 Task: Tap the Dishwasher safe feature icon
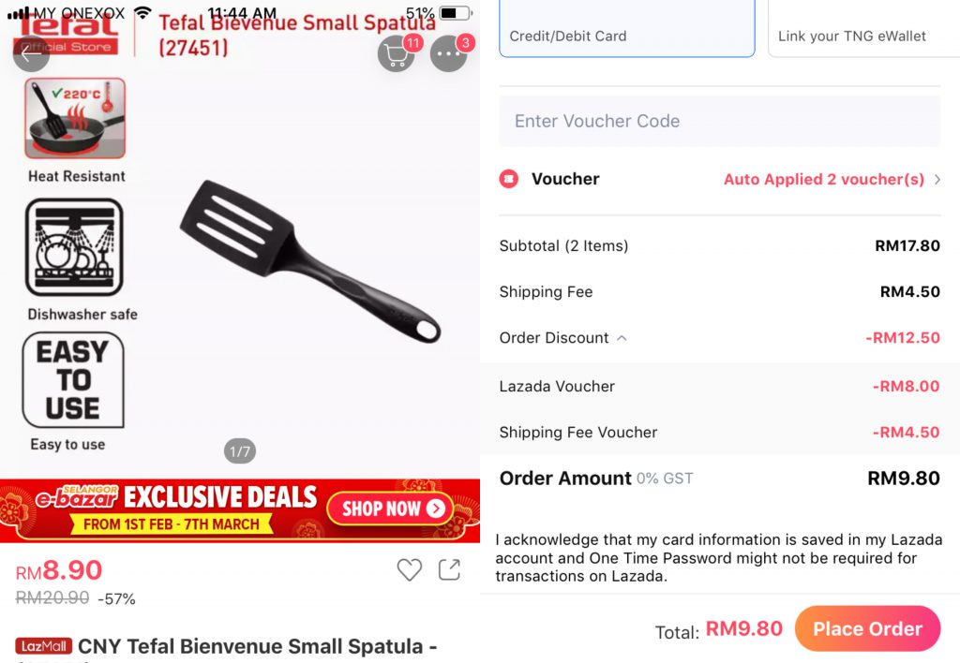(x=74, y=247)
